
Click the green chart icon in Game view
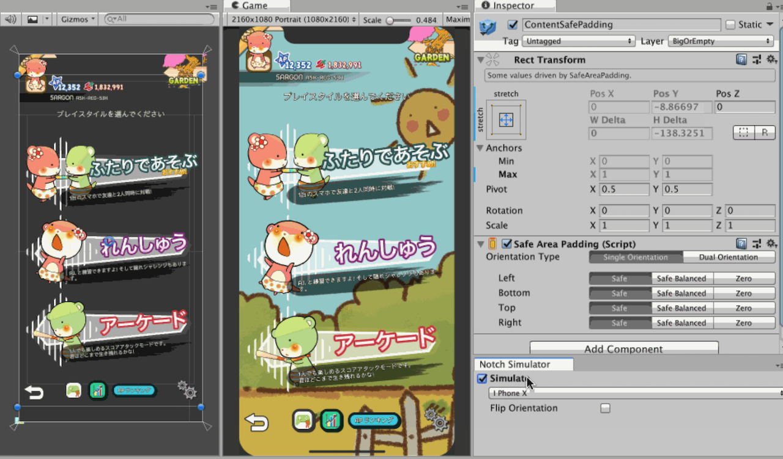pos(331,420)
